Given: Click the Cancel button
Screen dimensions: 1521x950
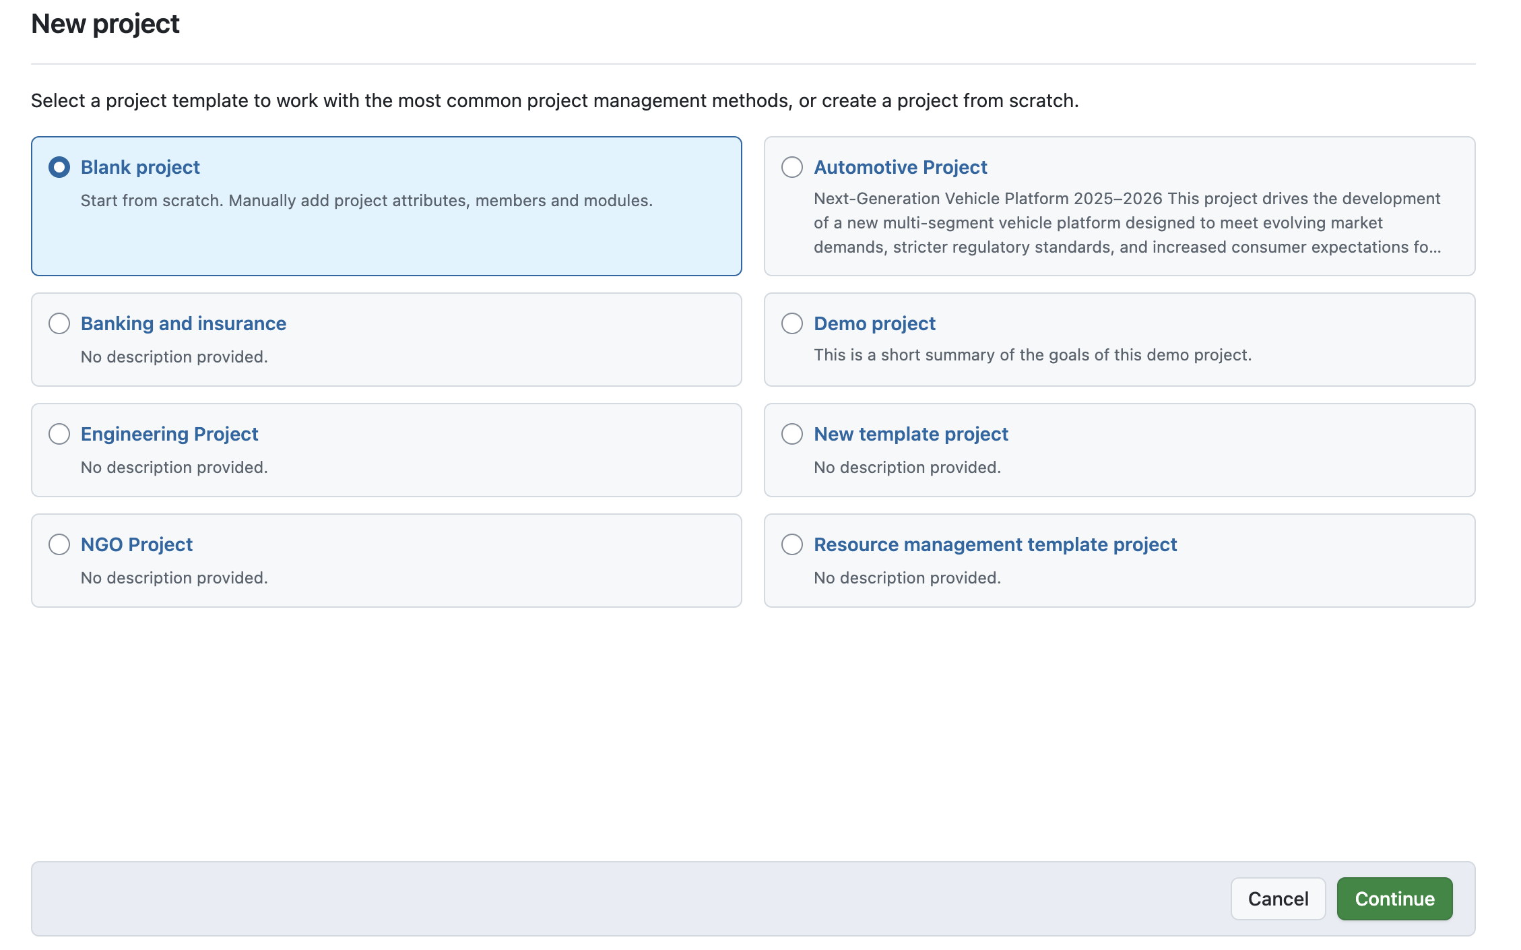Looking at the screenshot, I should pyautogui.click(x=1277, y=899).
